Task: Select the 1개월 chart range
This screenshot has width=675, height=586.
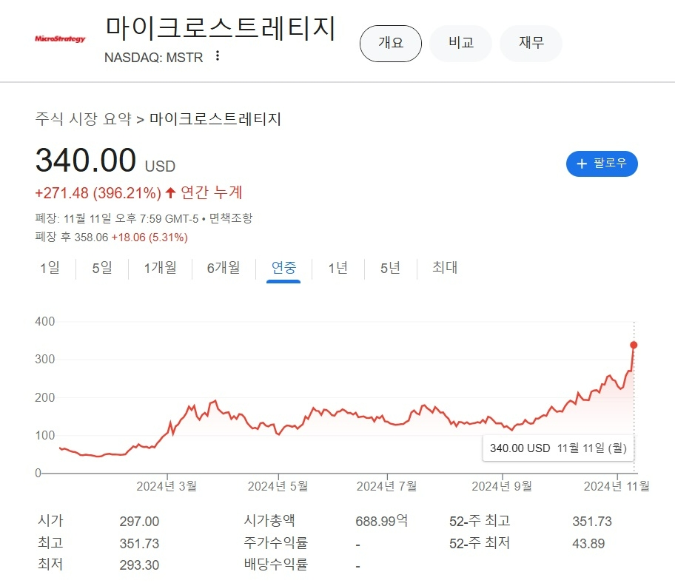Action: click(160, 268)
